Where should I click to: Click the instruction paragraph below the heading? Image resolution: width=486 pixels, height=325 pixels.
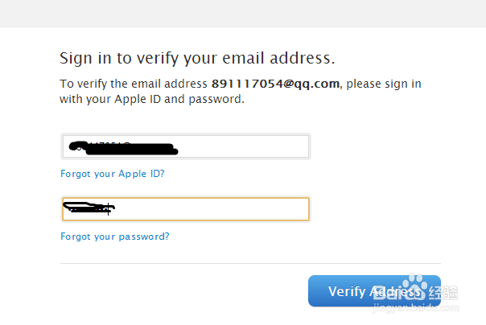pos(240,92)
